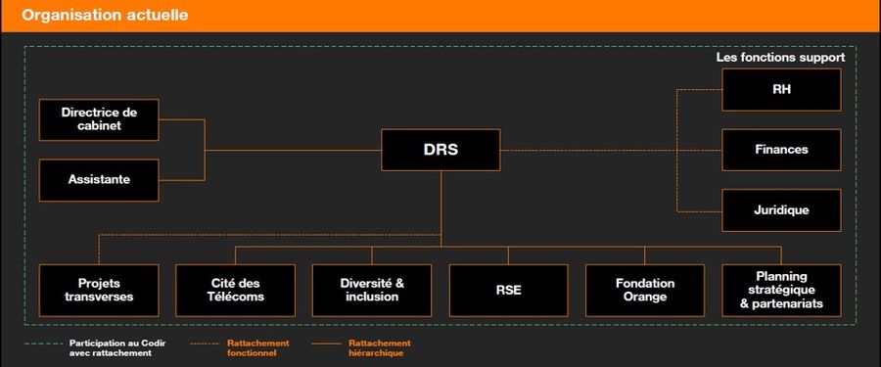Select the Fondation Orange box
This screenshot has height=367, width=881.
pos(644,290)
